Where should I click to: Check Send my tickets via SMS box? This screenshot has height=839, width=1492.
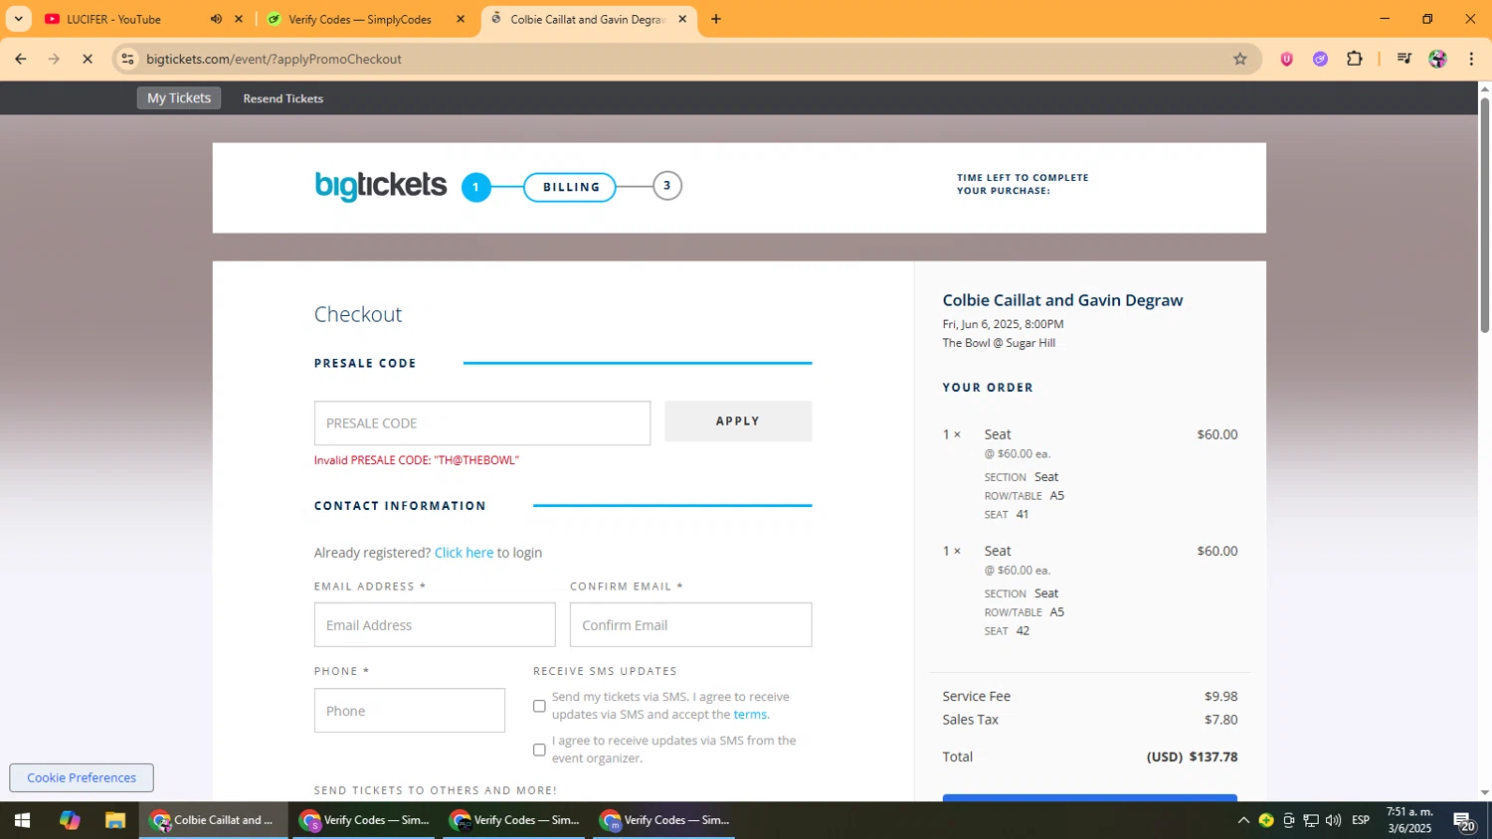pos(539,706)
